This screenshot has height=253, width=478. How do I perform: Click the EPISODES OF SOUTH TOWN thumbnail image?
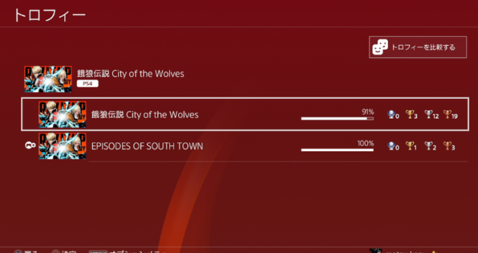click(x=63, y=146)
